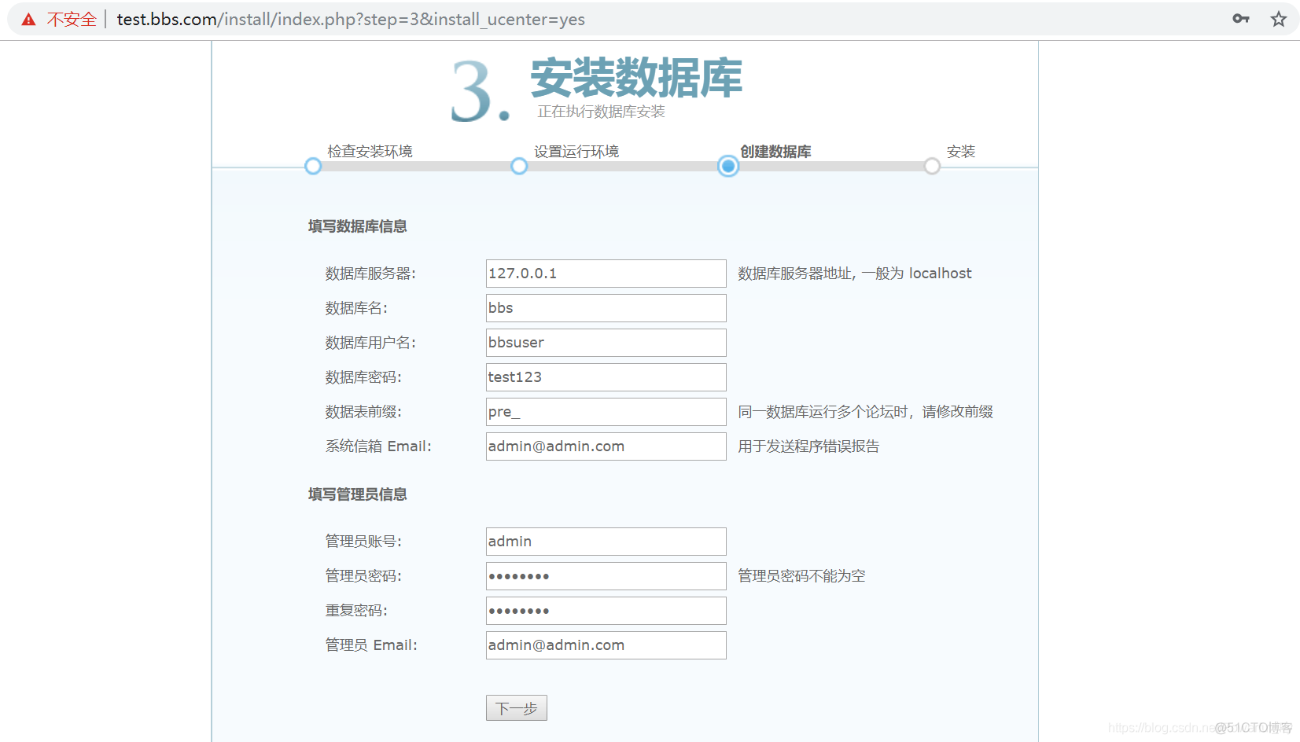This screenshot has width=1300, height=742.
Task: Click the insecure site warning triangle icon
Action: (x=28, y=20)
